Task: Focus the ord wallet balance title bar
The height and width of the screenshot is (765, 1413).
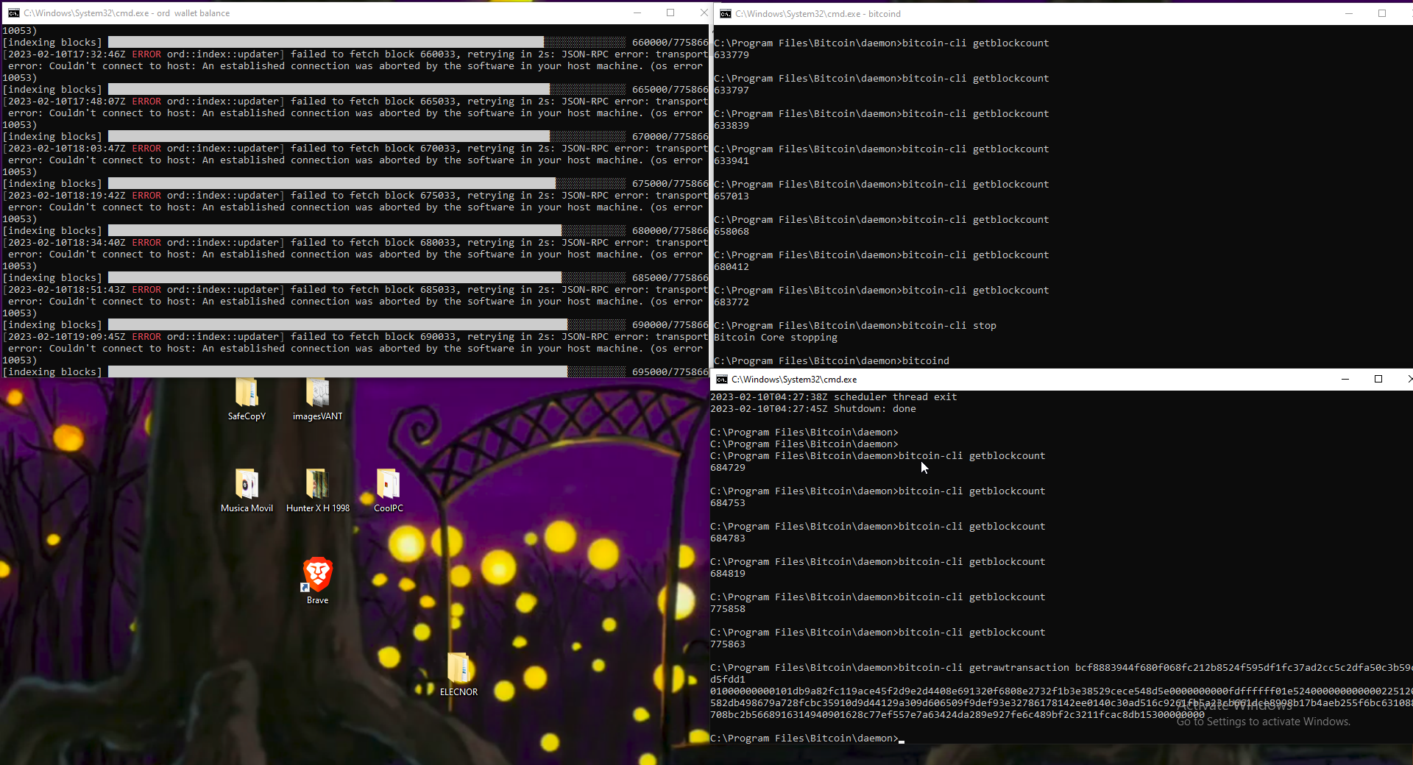Action: (405, 13)
